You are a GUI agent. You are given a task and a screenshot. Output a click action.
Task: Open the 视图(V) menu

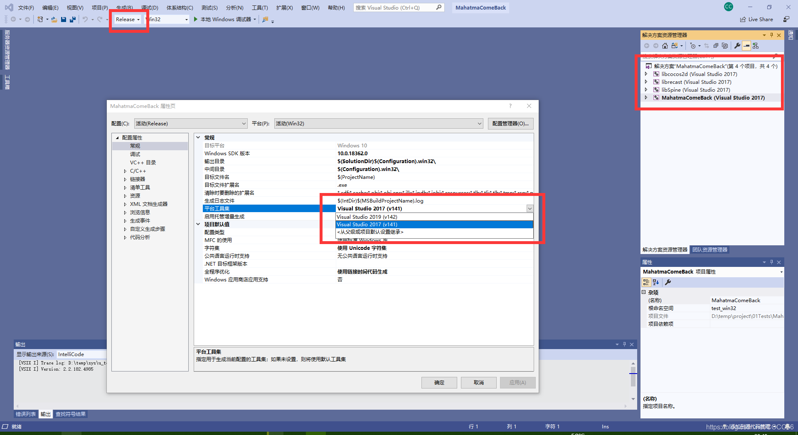pos(75,7)
